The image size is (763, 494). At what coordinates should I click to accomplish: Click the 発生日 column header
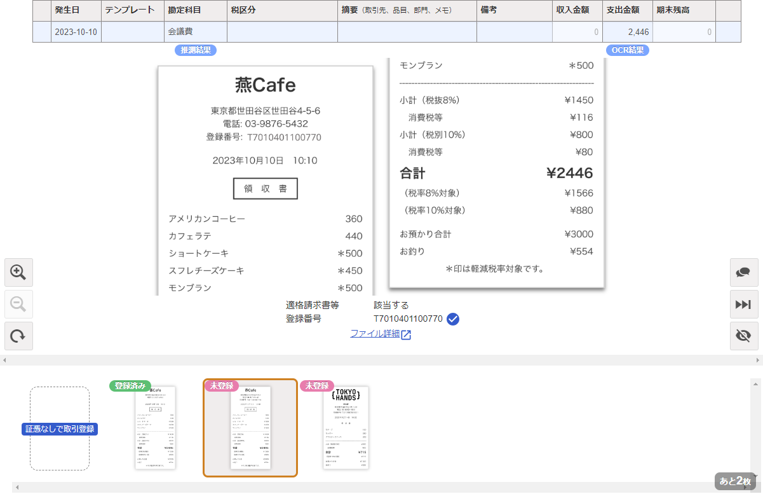pos(76,11)
